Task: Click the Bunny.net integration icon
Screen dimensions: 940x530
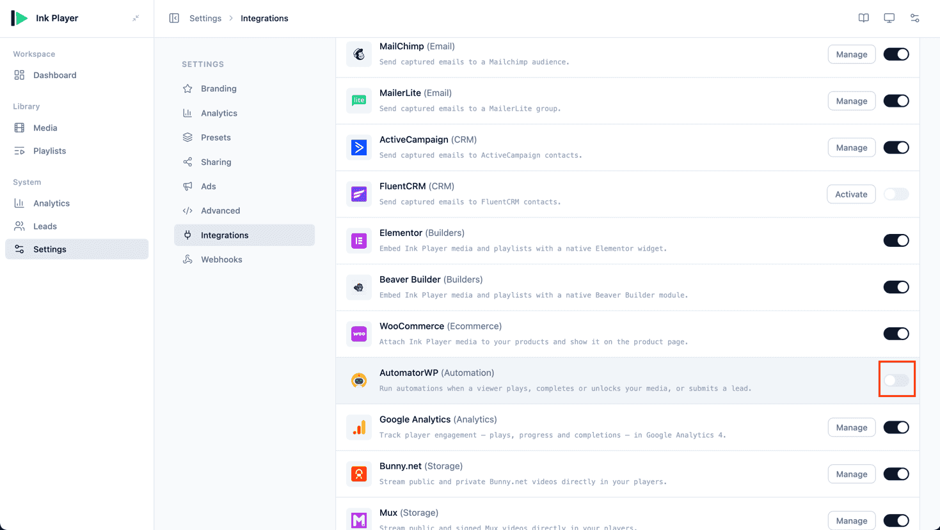Action: (359, 474)
